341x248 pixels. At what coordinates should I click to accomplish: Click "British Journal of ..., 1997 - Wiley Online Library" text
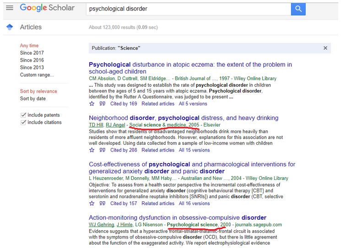(226, 79)
